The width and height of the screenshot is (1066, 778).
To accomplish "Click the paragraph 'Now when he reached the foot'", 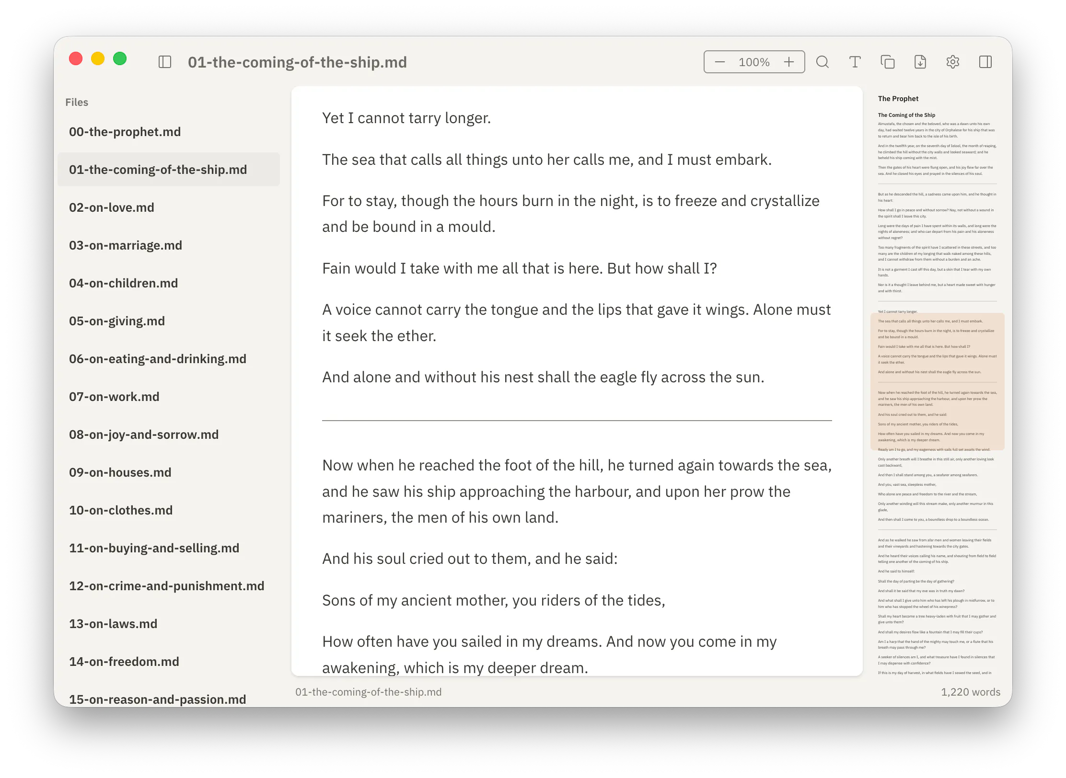I will point(577,491).
